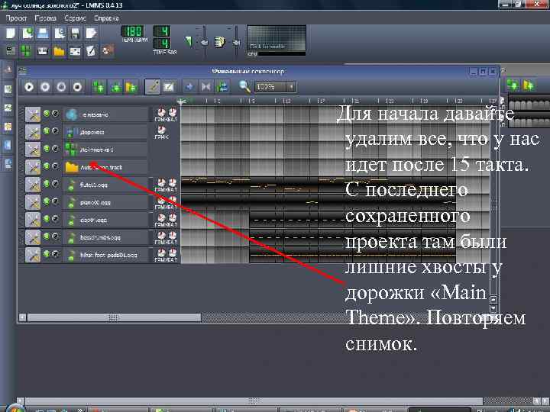Mute the hihat foot pedal track
This screenshot has height=412, width=550.
(x=47, y=253)
